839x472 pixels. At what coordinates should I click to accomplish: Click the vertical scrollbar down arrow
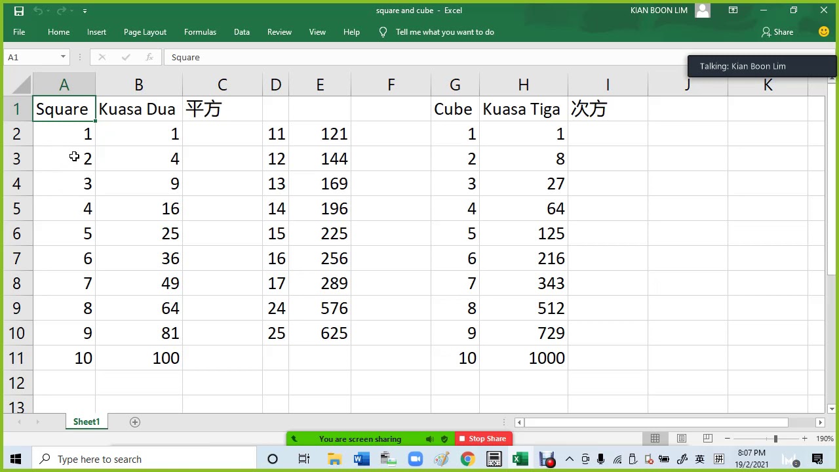[832, 408]
